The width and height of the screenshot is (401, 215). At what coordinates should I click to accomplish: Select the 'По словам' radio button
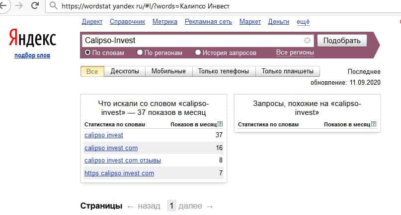tap(87, 53)
